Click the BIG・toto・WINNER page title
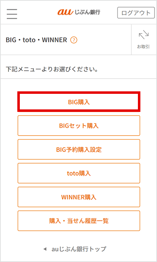Image resolution: width=157 pixels, height=262 pixels. 36,40
